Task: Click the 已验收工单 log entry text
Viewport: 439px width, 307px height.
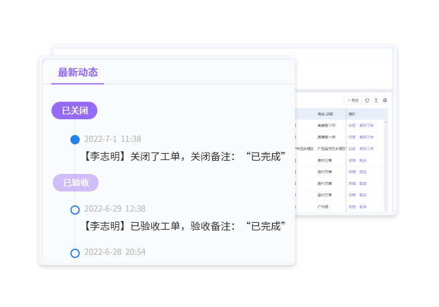Action: pos(185,226)
